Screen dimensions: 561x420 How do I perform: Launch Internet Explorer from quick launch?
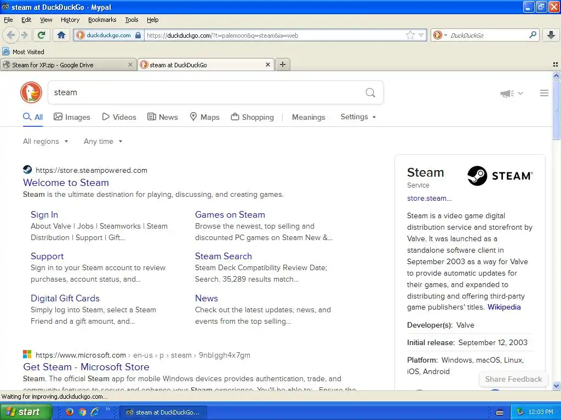click(x=95, y=412)
